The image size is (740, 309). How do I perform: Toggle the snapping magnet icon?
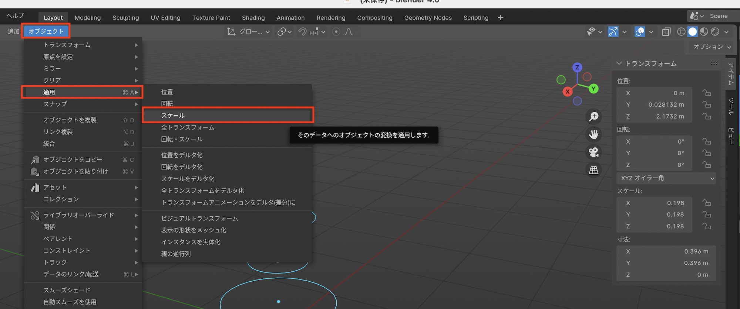click(x=302, y=32)
